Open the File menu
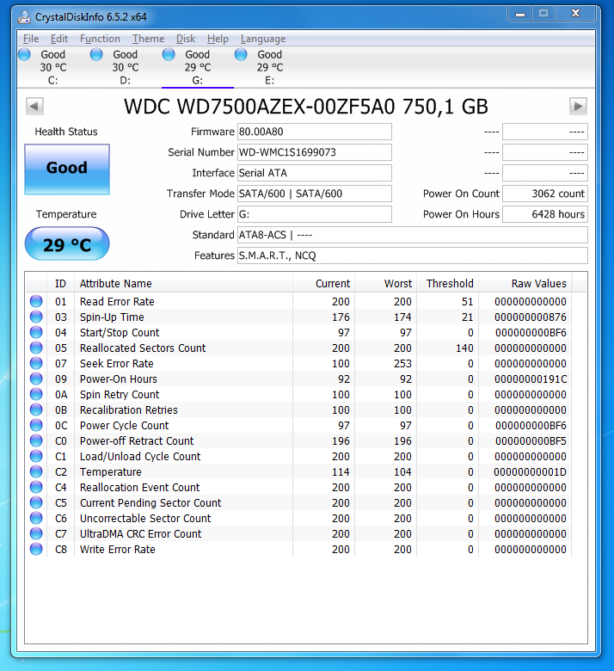This screenshot has width=614, height=671. pos(31,39)
